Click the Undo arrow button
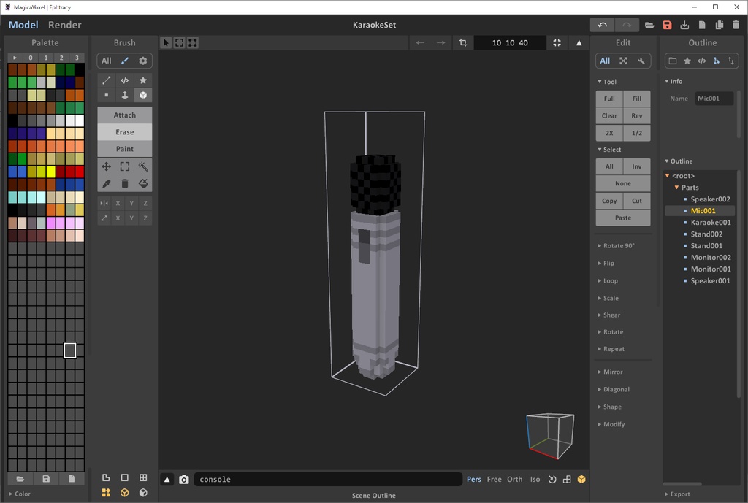 tap(602, 26)
